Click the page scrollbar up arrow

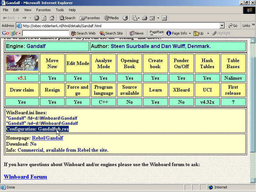pyautogui.click(x=253, y=41)
